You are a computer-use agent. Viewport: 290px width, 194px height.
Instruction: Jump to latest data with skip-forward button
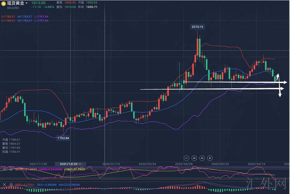tap(202, 158)
